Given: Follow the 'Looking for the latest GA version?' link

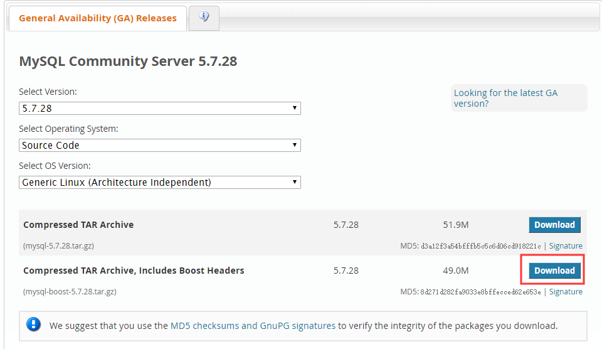Looking at the screenshot, I should tap(505, 98).
